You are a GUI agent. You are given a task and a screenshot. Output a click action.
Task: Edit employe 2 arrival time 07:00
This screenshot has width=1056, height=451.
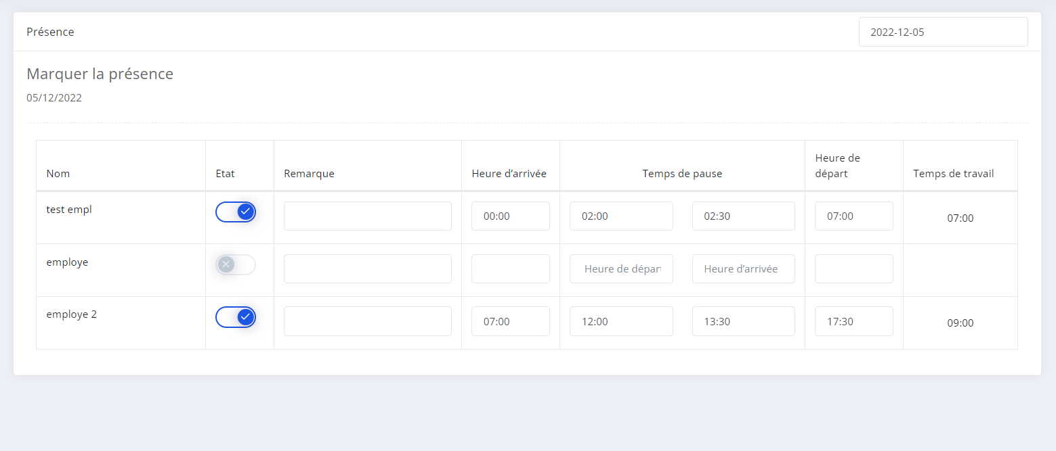(510, 321)
